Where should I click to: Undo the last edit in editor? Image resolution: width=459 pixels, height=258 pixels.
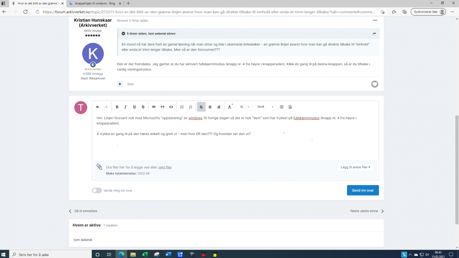click(x=97, y=107)
